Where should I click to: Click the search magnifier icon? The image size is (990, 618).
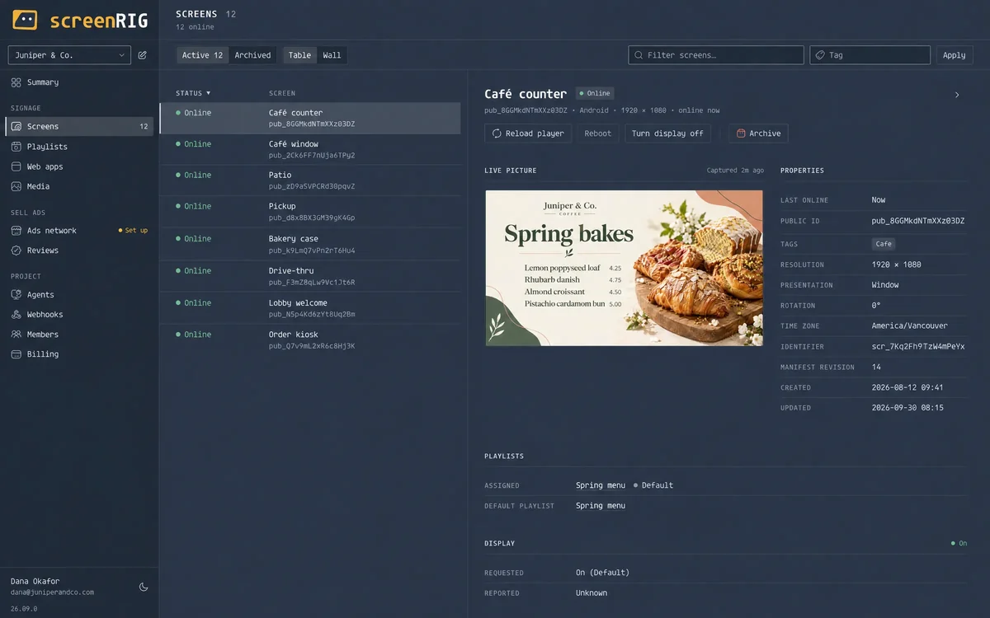coord(639,55)
